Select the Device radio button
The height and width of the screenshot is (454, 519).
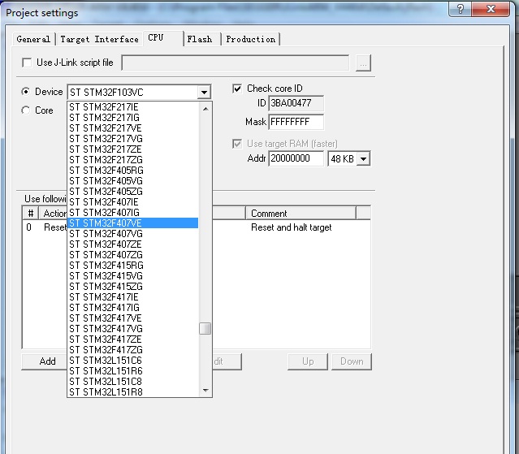(x=25, y=91)
